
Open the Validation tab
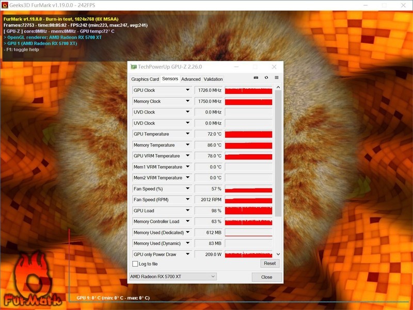click(213, 79)
